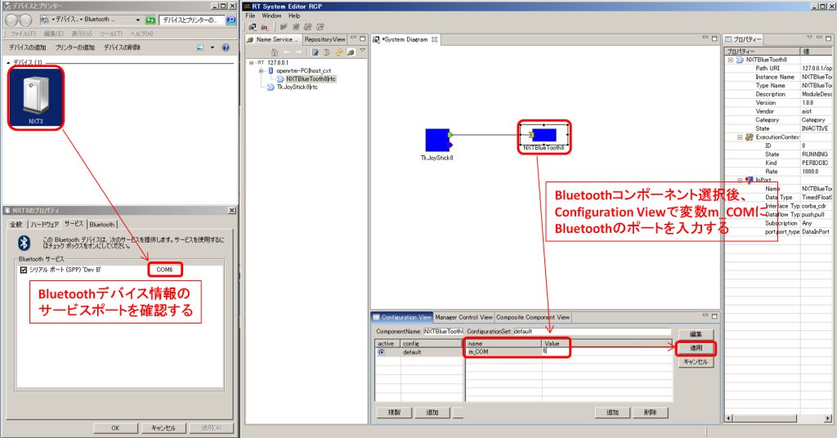Screen dimensions: 837x438
Task: Switch to Manager Control View tab
Action: (464, 317)
